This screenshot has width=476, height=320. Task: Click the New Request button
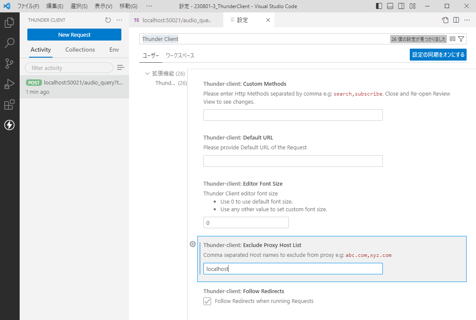coord(74,35)
